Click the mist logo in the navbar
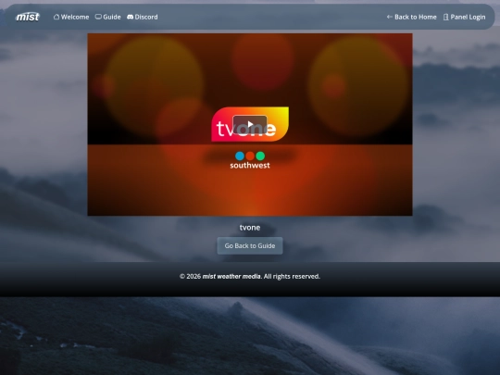The height and width of the screenshot is (375, 500). pos(28,17)
